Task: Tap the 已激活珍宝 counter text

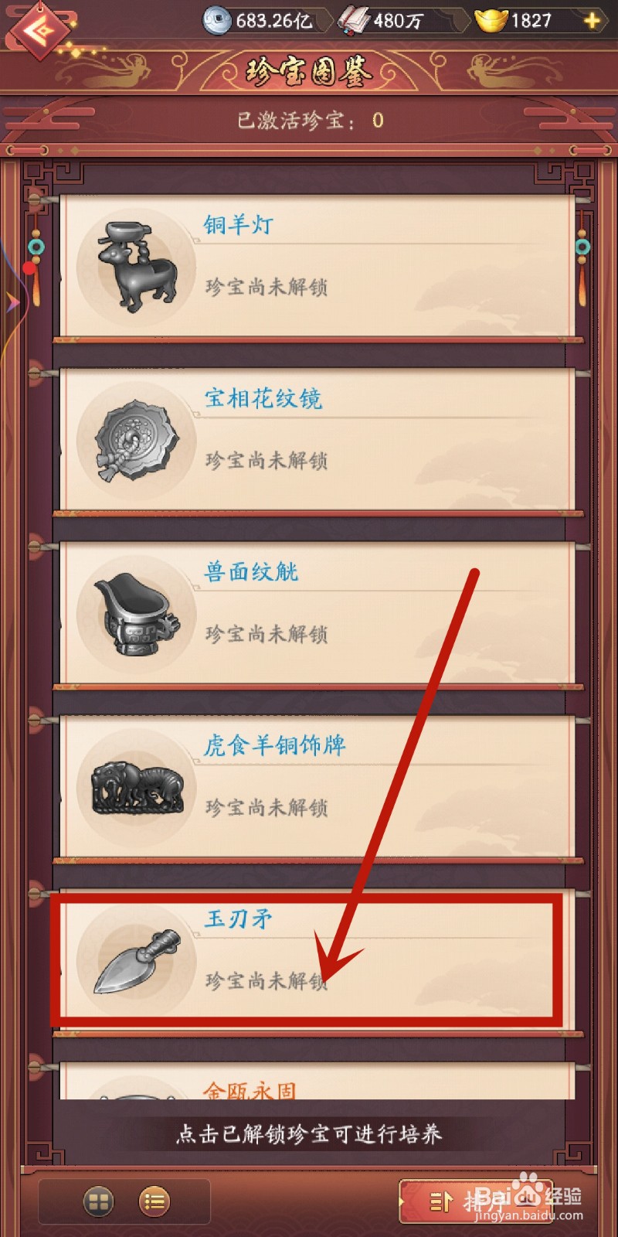Action: point(310,120)
